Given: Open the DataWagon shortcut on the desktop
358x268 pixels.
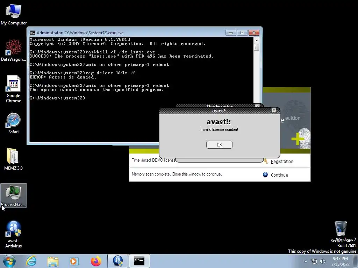Looking at the screenshot, I should pyautogui.click(x=14, y=51).
